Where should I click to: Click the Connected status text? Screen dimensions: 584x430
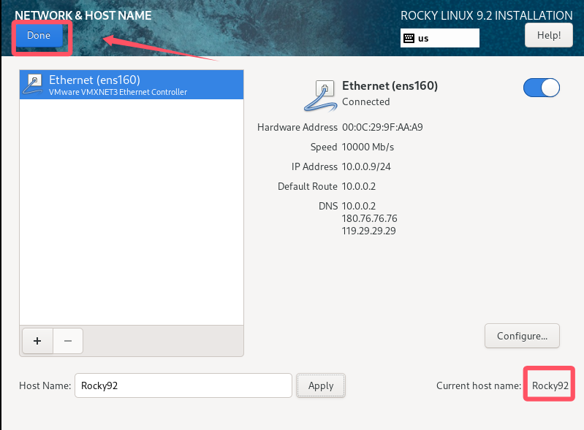point(365,102)
